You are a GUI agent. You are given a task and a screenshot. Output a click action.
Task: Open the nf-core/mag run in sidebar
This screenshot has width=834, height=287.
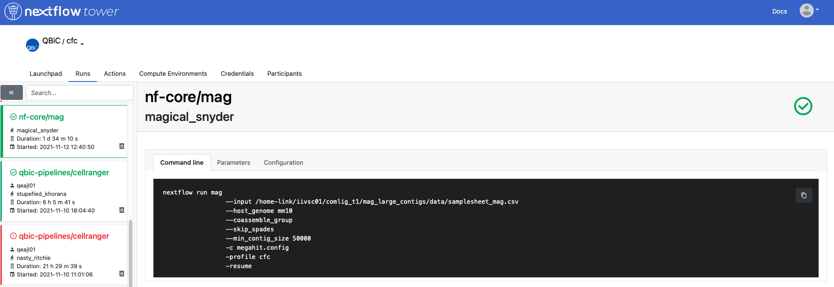click(41, 117)
